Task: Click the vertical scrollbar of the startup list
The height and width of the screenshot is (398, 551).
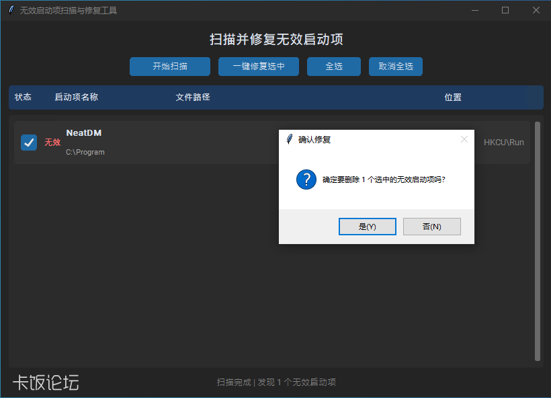Action: point(538,241)
